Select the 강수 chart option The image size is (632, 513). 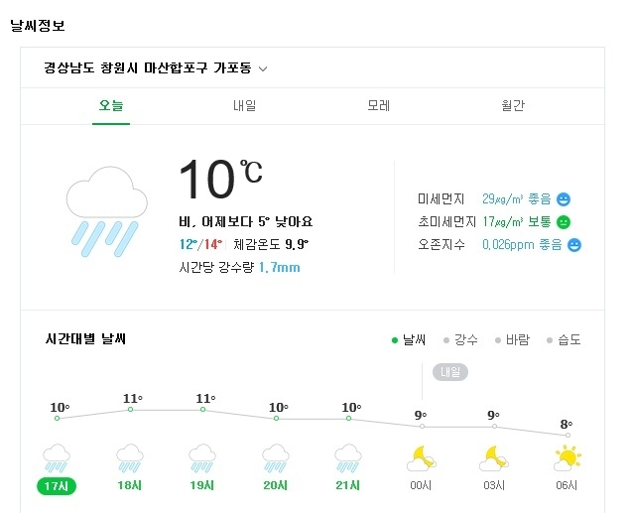(x=460, y=340)
